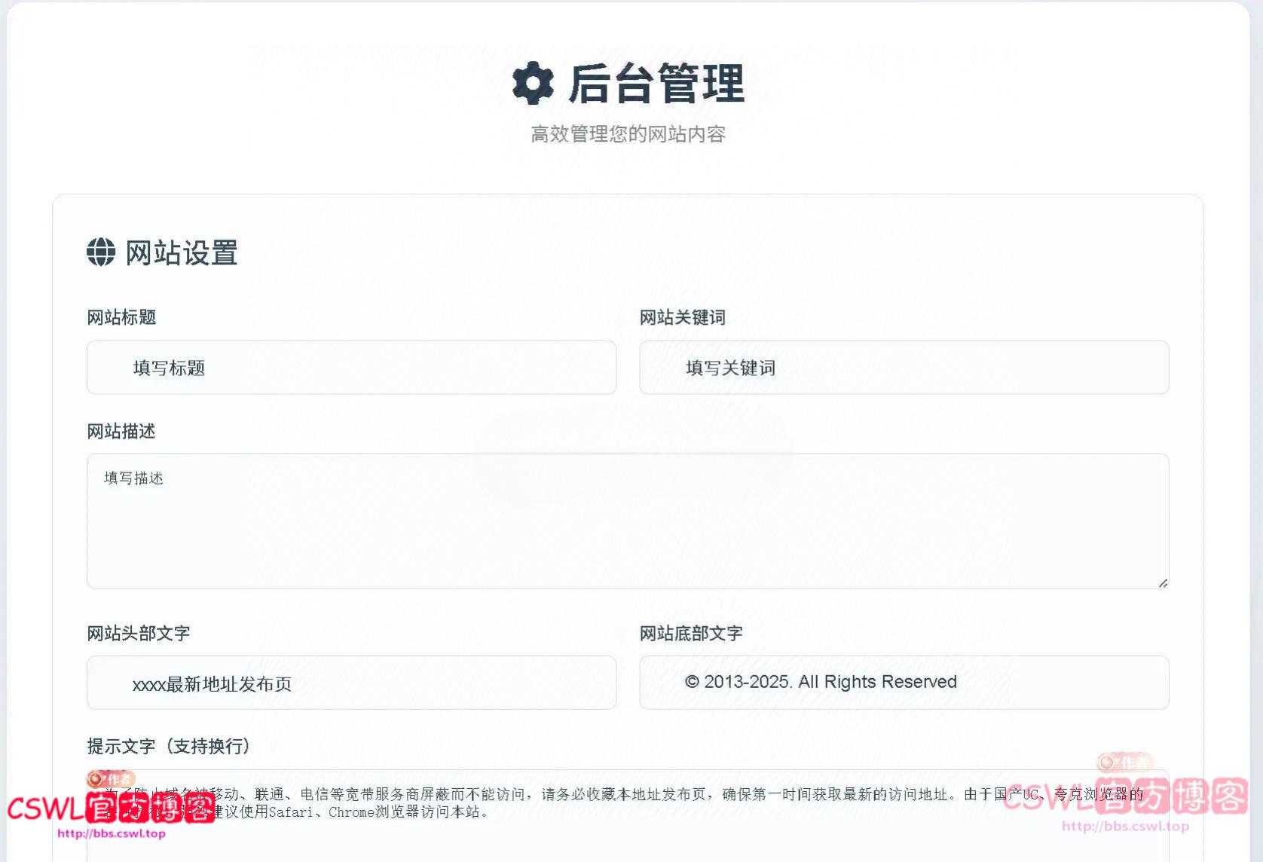
Task: Open the http://bbs.cswl.top link at bottom left
Action: pyautogui.click(x=112, y=834)
